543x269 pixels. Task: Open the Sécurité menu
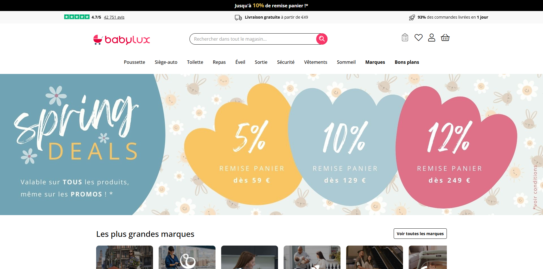286,62
